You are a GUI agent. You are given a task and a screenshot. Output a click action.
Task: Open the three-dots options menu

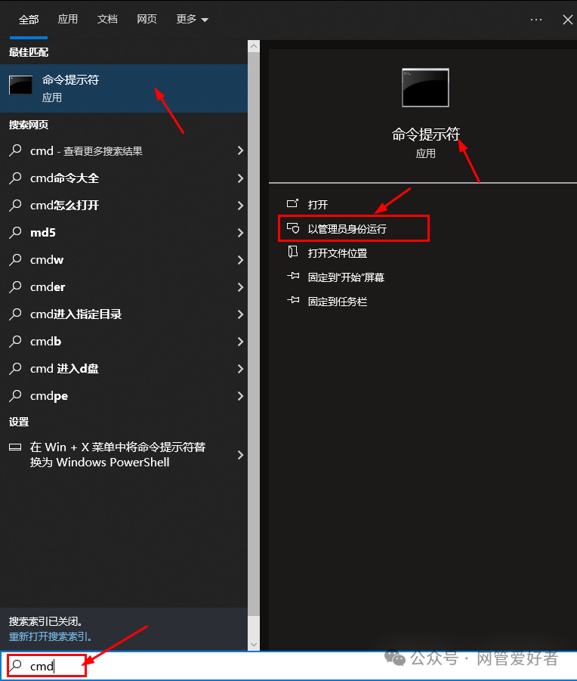click(535, 20)
